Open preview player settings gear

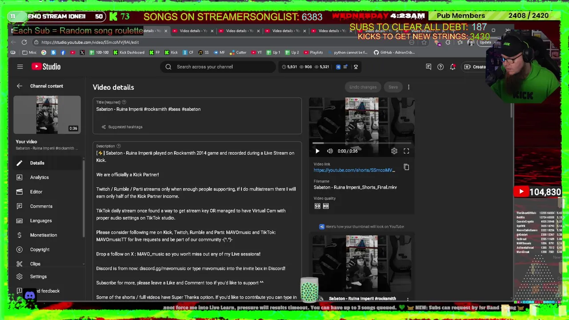pyautogui.click(x=394, y=151)
